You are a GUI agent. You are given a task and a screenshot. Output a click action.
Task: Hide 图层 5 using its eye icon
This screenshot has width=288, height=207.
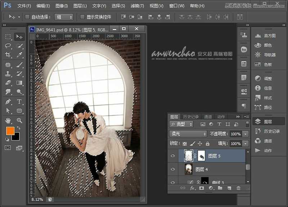click(x=173, y=156)
